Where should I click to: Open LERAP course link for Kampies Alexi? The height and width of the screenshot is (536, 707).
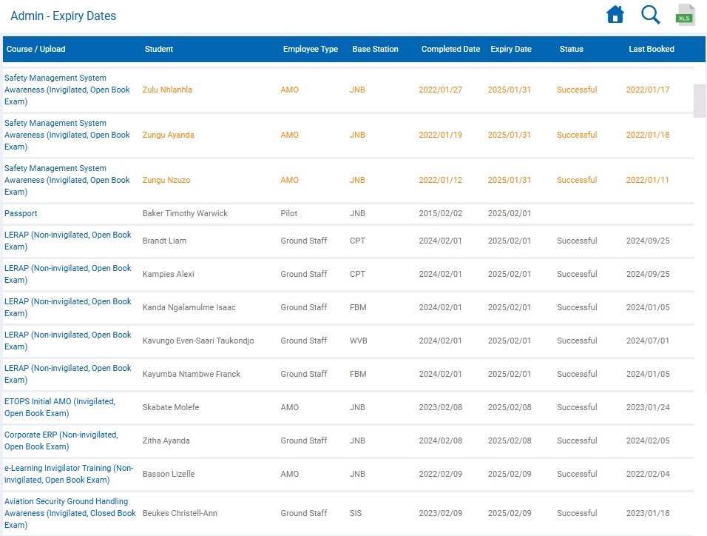[x=68, y=274]
